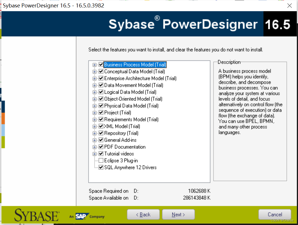Select the PDF Documentation label
298x225 pixels.
pyautogui.click(x=125, y=147)
